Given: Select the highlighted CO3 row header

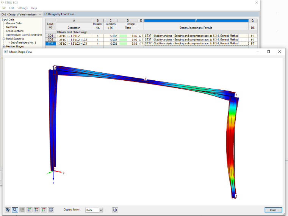Looking at the screenshot, I should coord(50,44).
